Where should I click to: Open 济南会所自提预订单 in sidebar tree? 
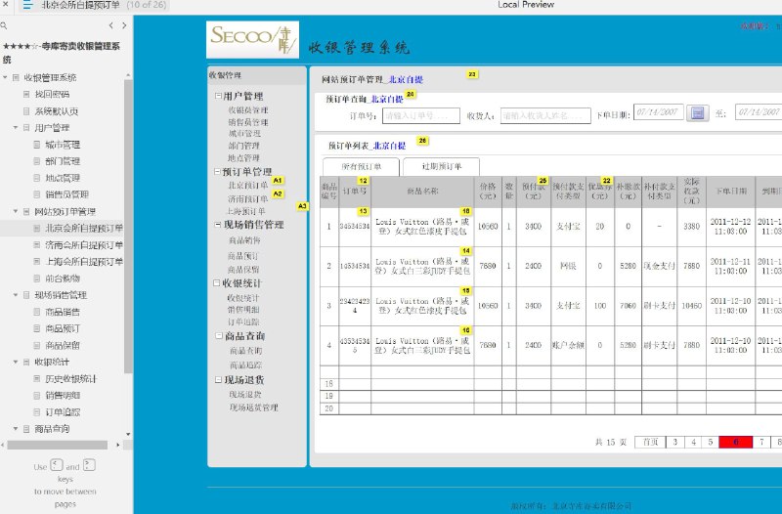[x=84, y=245]
